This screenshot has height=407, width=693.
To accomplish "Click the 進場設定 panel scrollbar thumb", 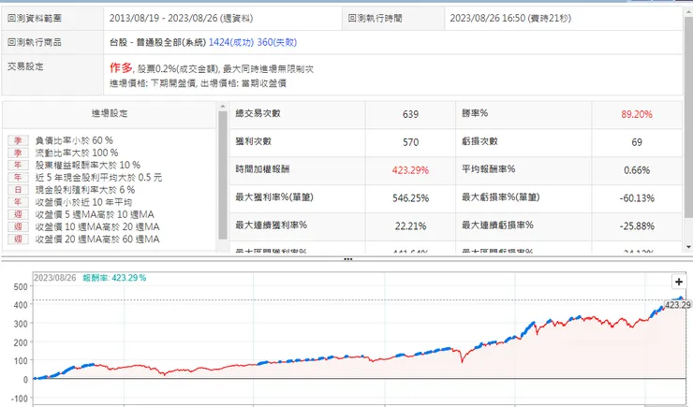I will tap(223, 175).
